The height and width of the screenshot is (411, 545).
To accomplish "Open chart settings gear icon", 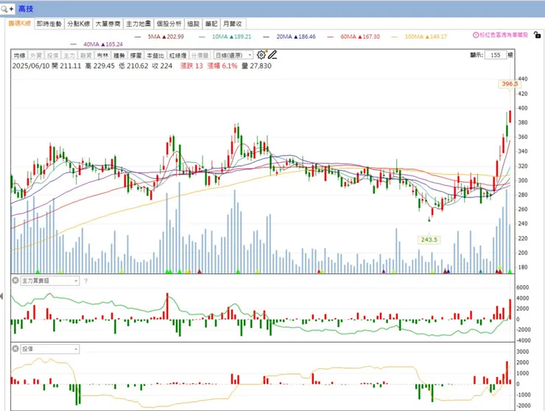I will (x=261, y=55).
